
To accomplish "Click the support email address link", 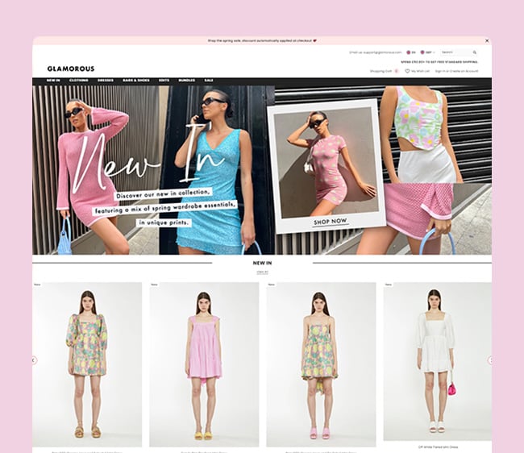I will 382,52.
